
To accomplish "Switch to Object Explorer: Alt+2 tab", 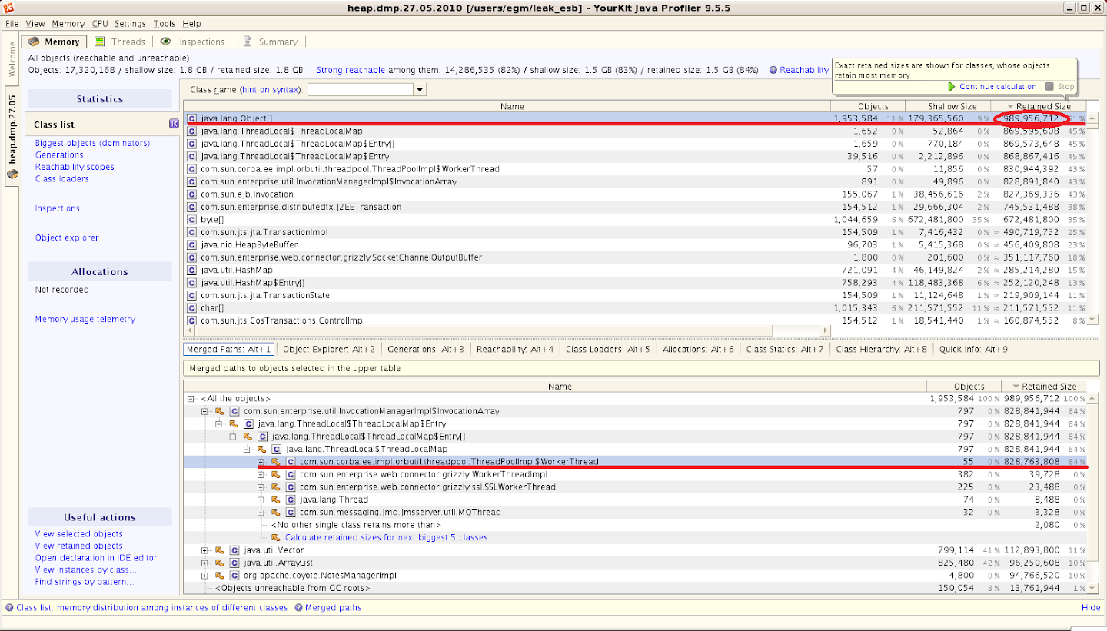I will [328, 349].
